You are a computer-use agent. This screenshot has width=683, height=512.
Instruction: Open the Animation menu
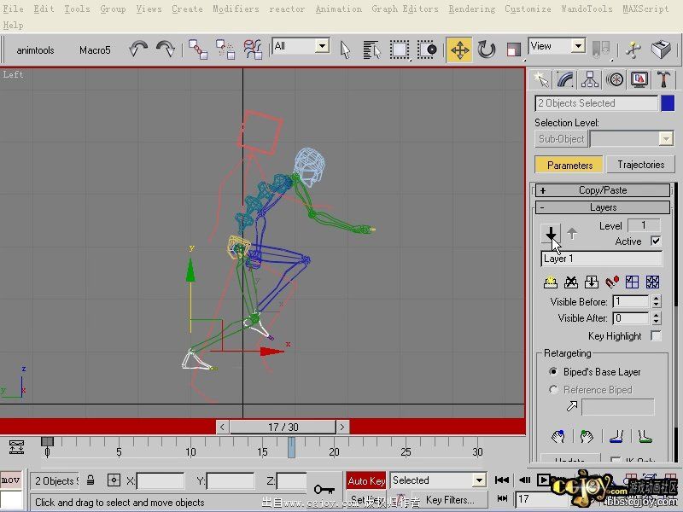(x=338, y=9)
